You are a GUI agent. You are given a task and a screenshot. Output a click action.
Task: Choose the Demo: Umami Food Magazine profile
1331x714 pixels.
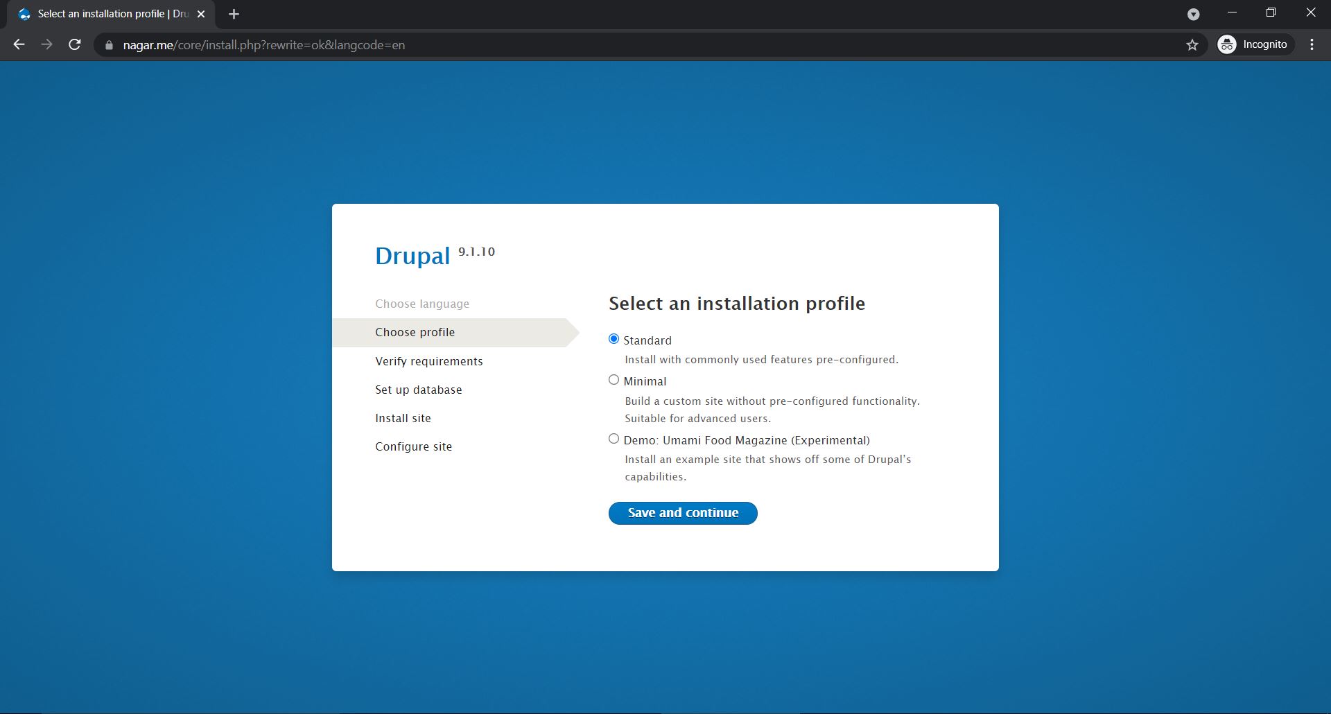coord(614,438)
